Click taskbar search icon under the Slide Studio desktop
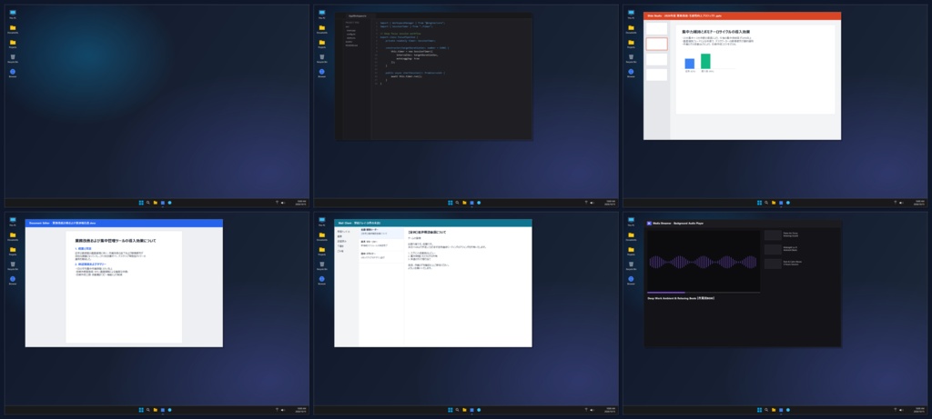Screen dimensions: 932x419 click(x=766, y=203)
